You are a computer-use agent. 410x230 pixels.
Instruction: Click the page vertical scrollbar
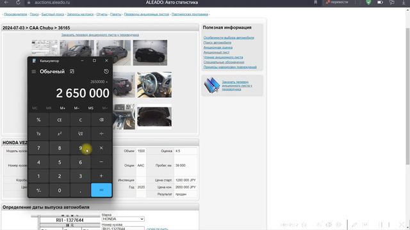[407, 96]
